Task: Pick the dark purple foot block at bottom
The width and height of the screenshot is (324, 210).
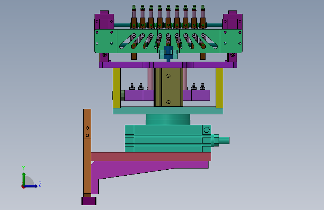Action: [89, 201]
